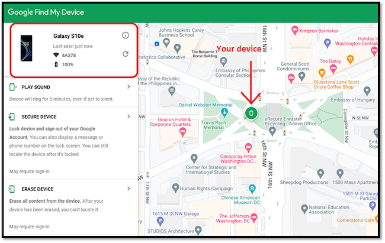Click the Center for Strategic Studies pin
This screenshot has height=243, width=385.
[x=194, y=158]
